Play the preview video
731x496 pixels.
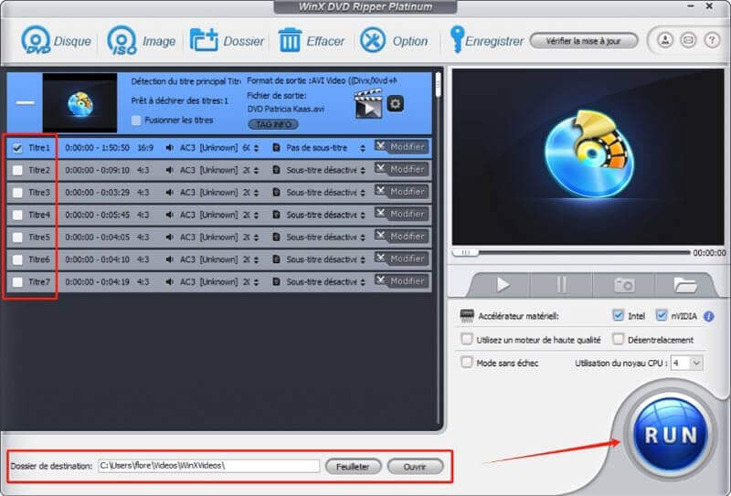click(503, 284)
